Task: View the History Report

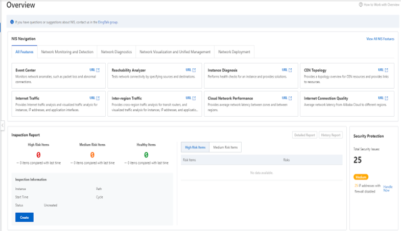Action: 331,135
